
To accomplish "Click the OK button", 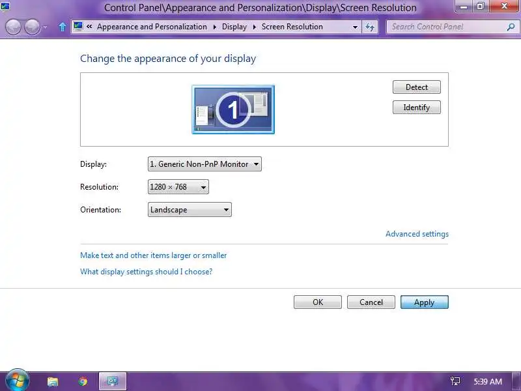I will point(318,302).
